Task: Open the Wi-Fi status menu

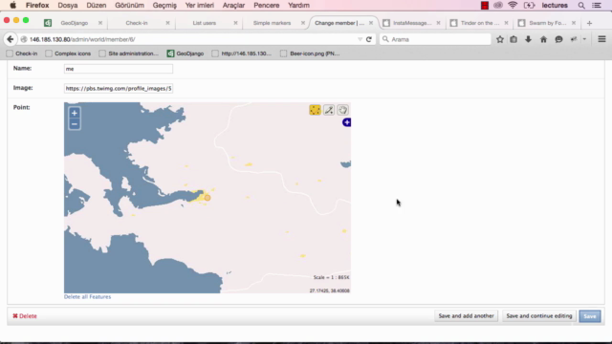Action: pos(513,5)
